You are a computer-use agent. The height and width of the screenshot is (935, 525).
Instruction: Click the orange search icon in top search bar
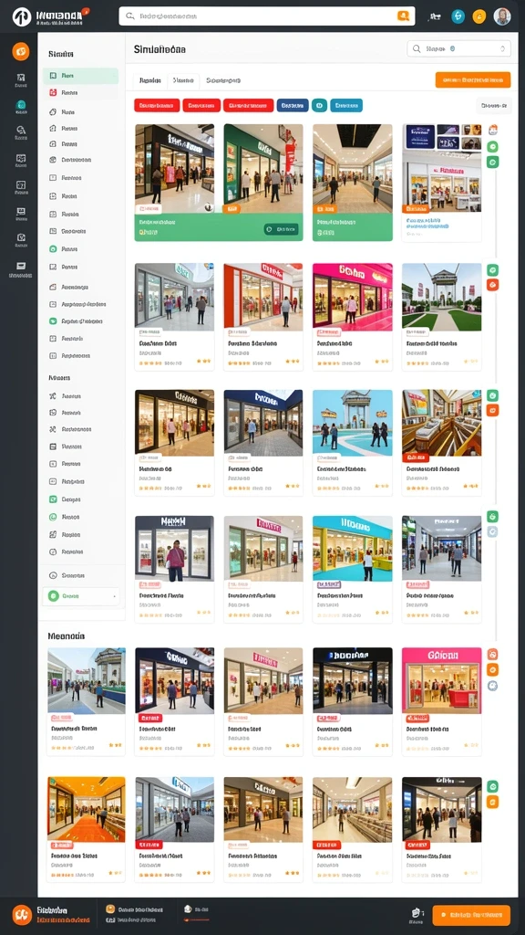click(405, 16)
